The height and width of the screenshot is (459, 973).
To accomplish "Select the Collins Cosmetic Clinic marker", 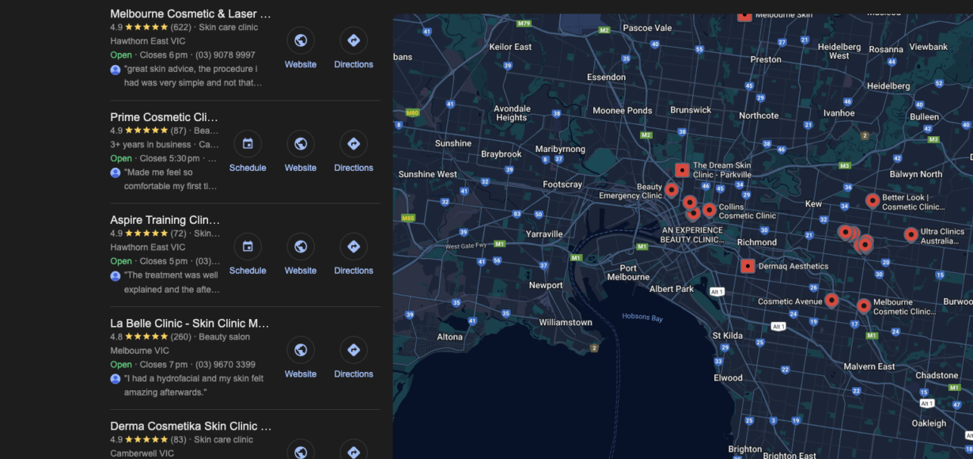I will point(710,211).
